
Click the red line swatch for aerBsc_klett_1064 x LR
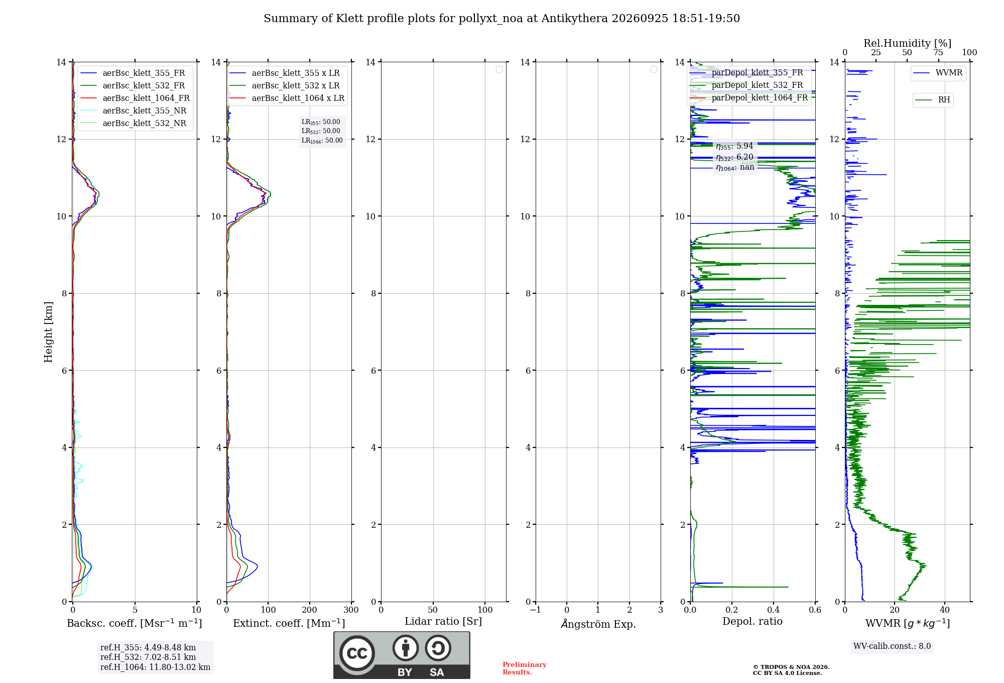point(238,98)
